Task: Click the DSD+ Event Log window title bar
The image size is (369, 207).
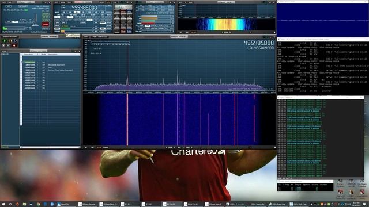Action: point(321,97)
